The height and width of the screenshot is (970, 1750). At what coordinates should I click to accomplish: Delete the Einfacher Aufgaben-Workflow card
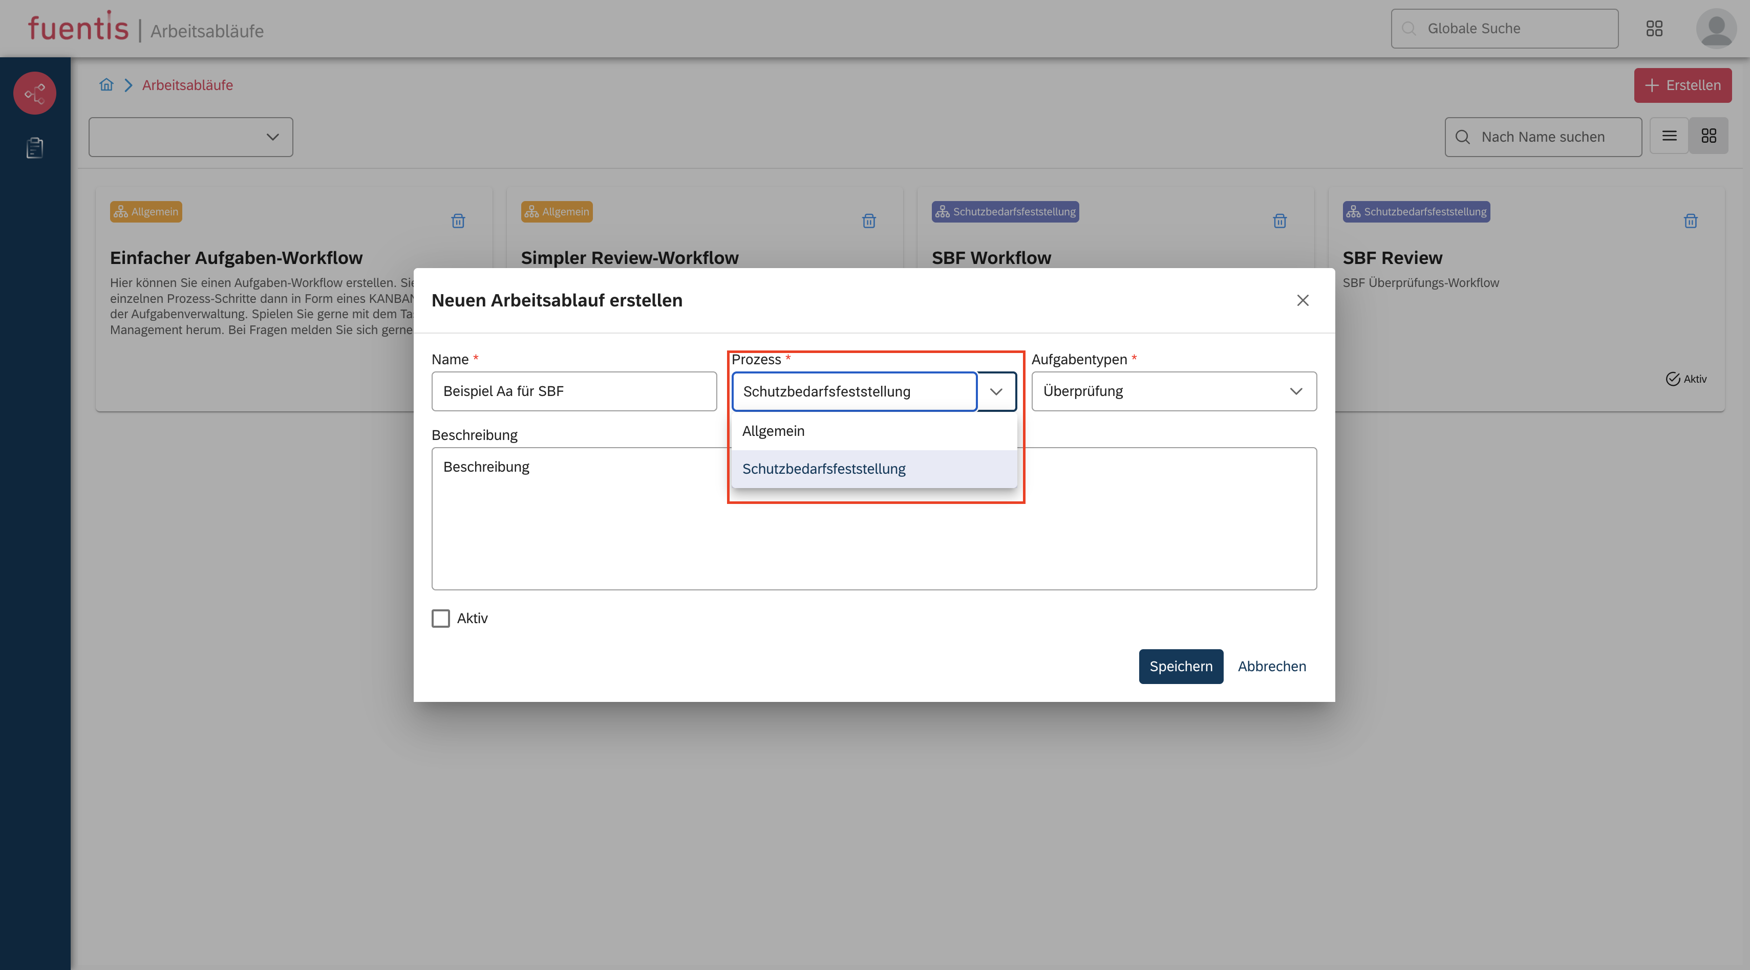[457, 222]
